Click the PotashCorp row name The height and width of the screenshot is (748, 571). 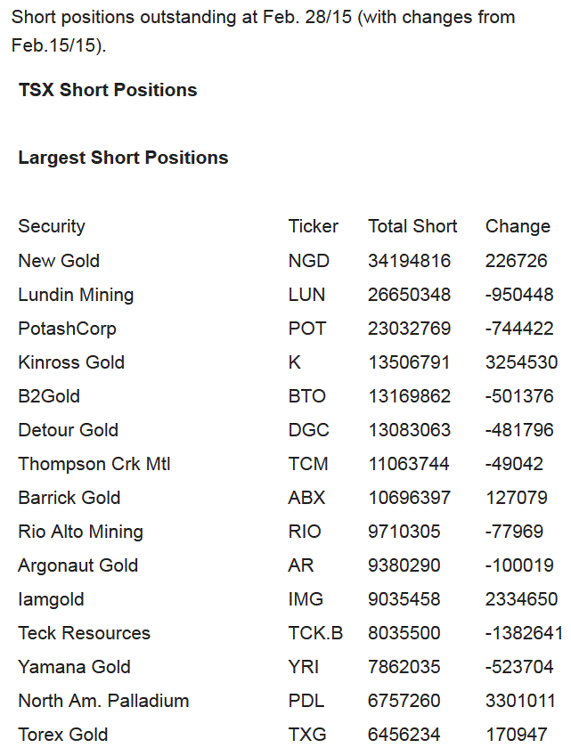[68, 329]
